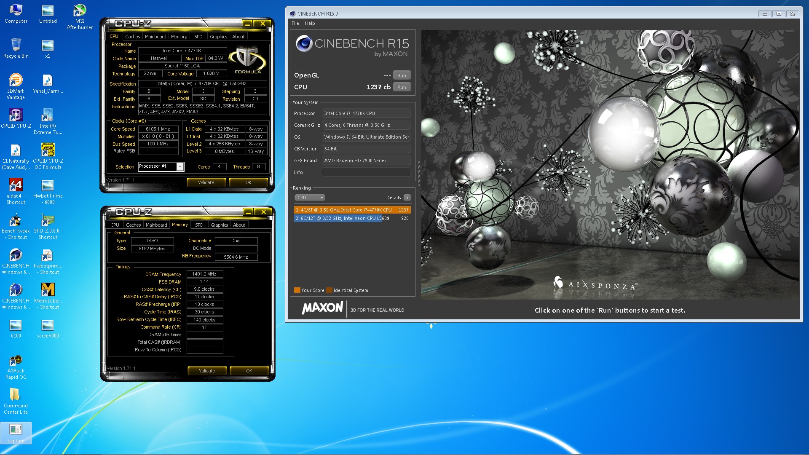Minimize the upper CPU-Z window
Image resolution: width=809 pixels, height=455 pixels.
point(247,24)
